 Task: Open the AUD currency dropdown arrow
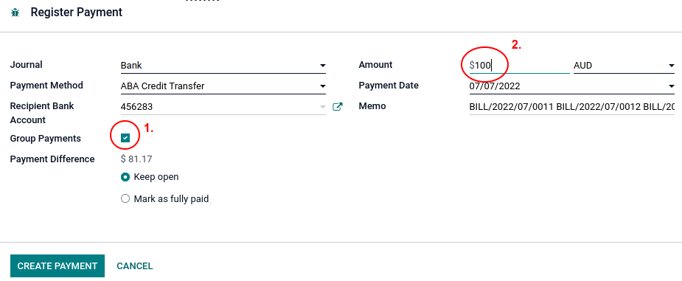(671, 66)
